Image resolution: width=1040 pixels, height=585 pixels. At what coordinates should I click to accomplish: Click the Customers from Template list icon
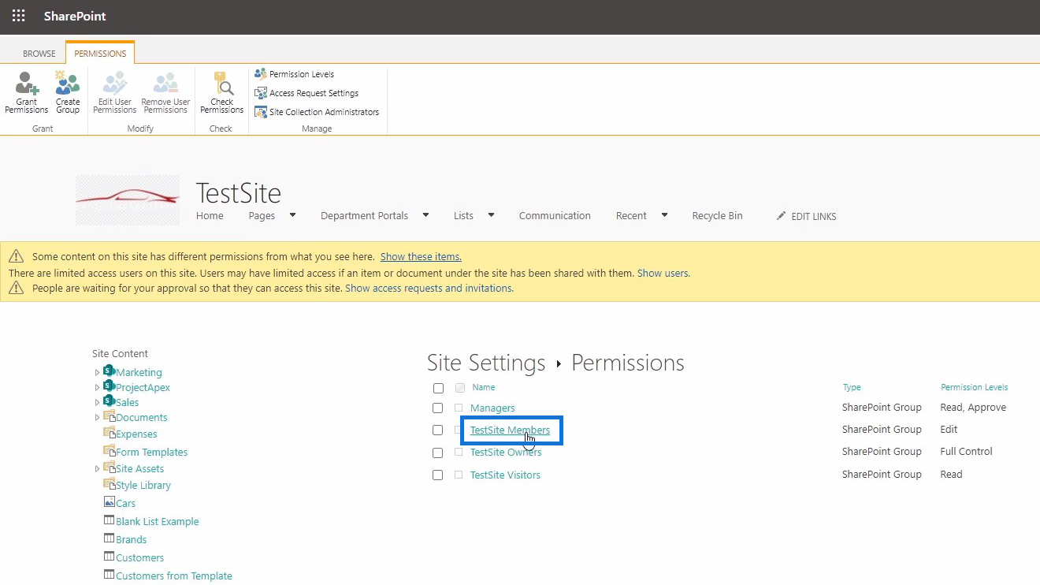pyautogui.click(x=110, y=575)
